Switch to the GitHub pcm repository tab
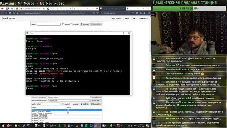Image resolution: width=227 pixels, height=128 pixels. pyautogui.click(x=59, y=9)
